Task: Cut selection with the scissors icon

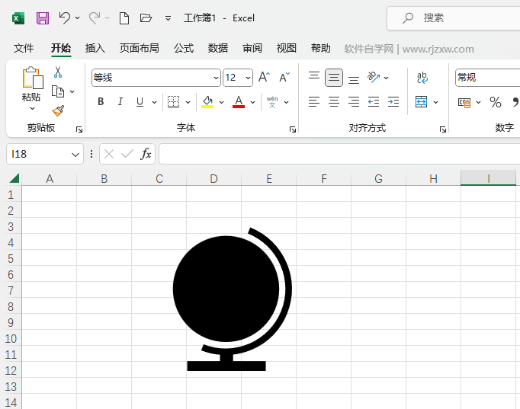Action: coord(58,72)
